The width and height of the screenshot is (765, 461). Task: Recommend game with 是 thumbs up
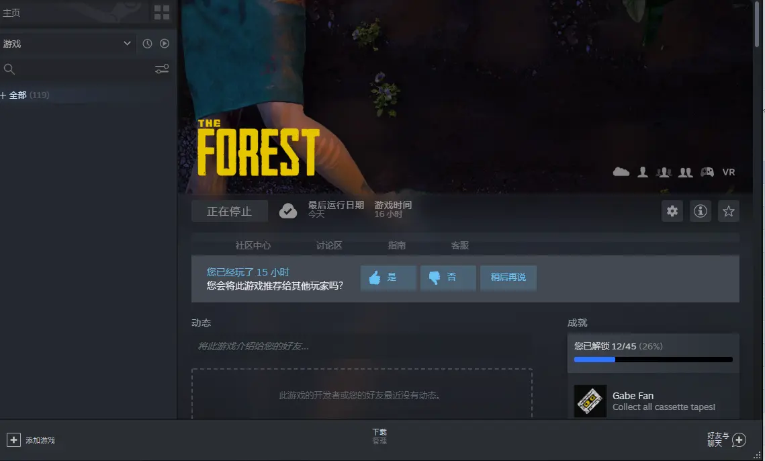tap(388, 278)
